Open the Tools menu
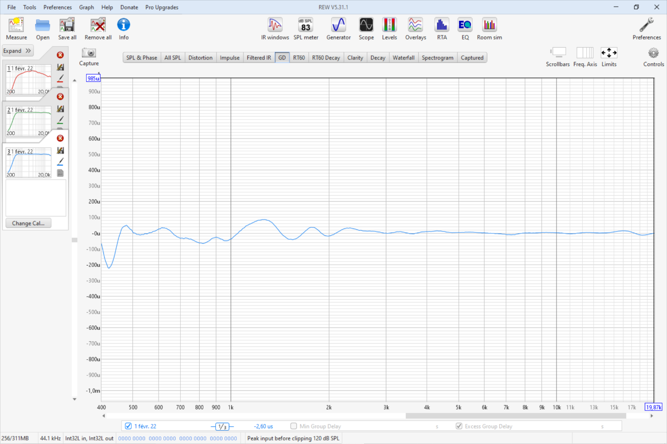 pos(30,7)
